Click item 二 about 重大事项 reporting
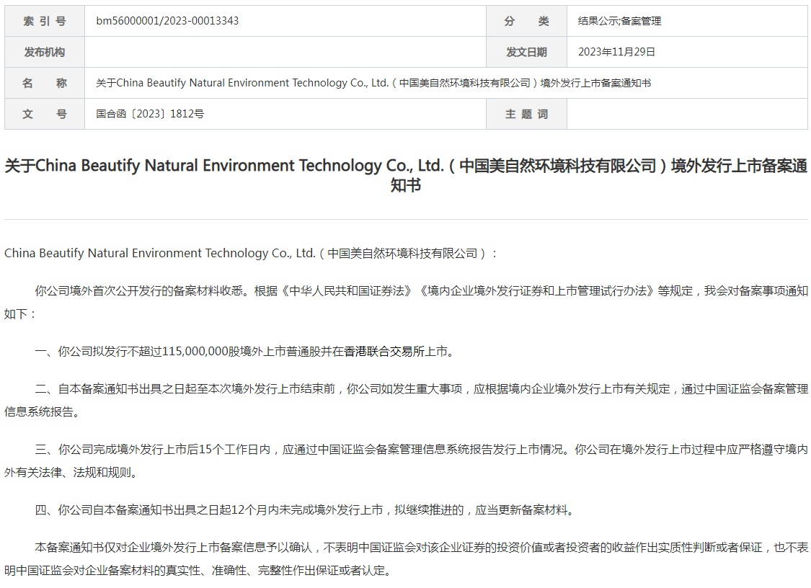Image resolution: width=811 pixels, height=588 pixels. (406, 400)
